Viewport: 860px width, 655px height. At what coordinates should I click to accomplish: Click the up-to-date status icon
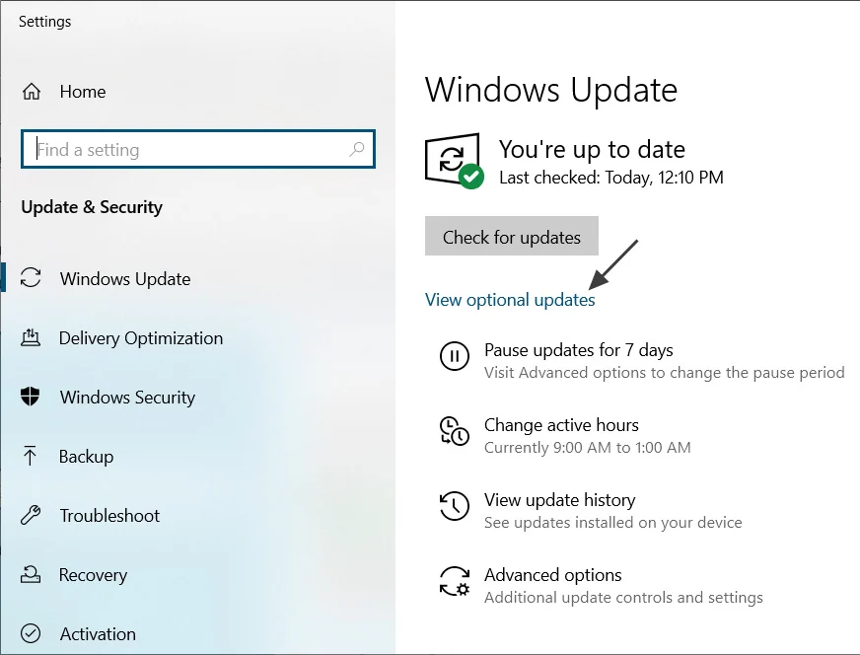click(x=453, y=161)
